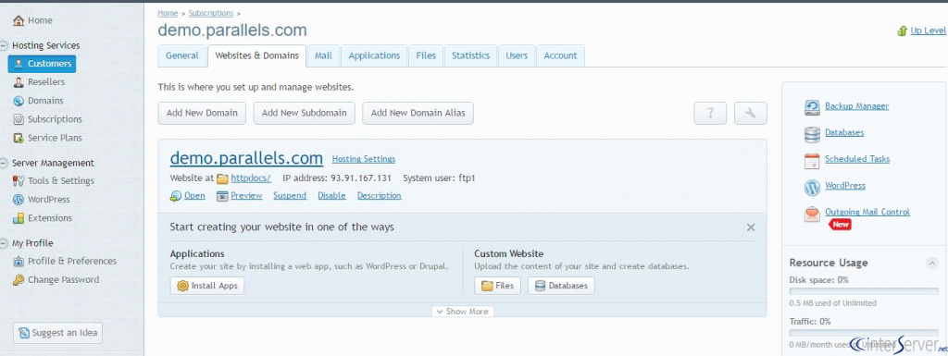948x356 pixels.
Task: Click the Outgoing Mail Control envelope icon
Action: 812,215
